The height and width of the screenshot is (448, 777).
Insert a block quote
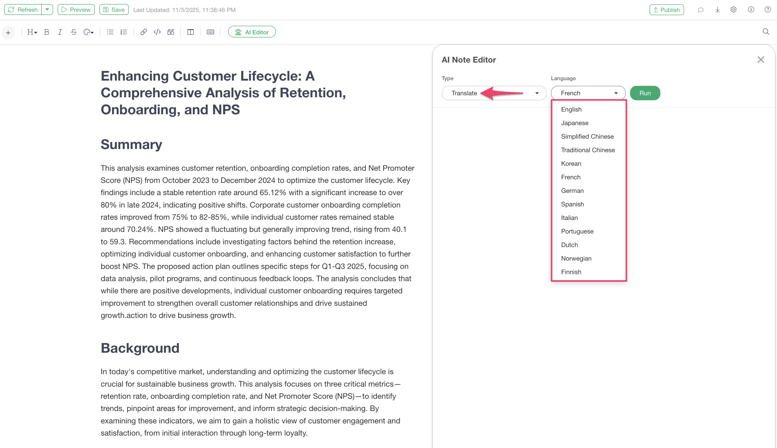(171, 32)
